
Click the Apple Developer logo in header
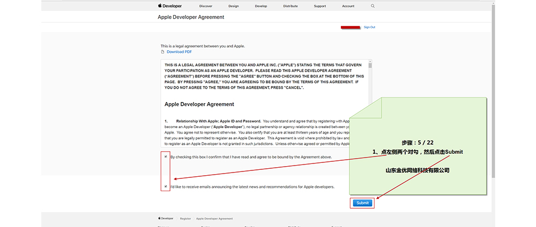click(x=169, y=6)
